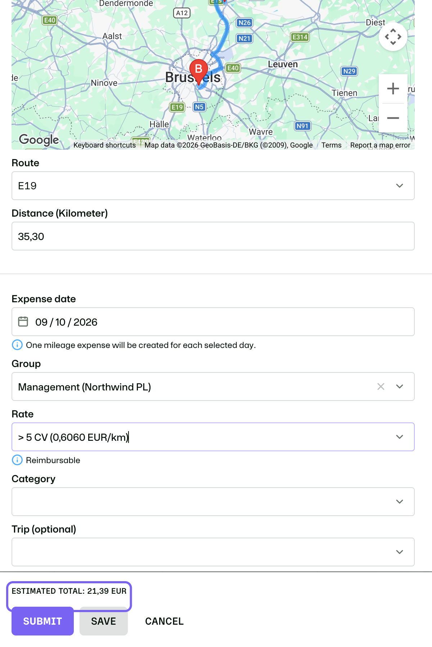Click the N21 road badge on map
Screen dimensions: 432x647
244,39
